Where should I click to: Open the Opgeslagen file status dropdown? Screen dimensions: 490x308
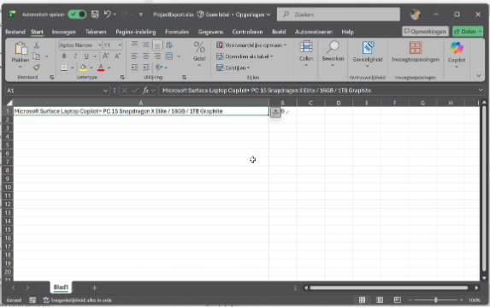tap(253, 15)
